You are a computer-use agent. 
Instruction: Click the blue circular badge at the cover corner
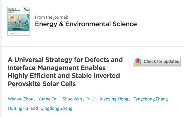click(27, 8)
